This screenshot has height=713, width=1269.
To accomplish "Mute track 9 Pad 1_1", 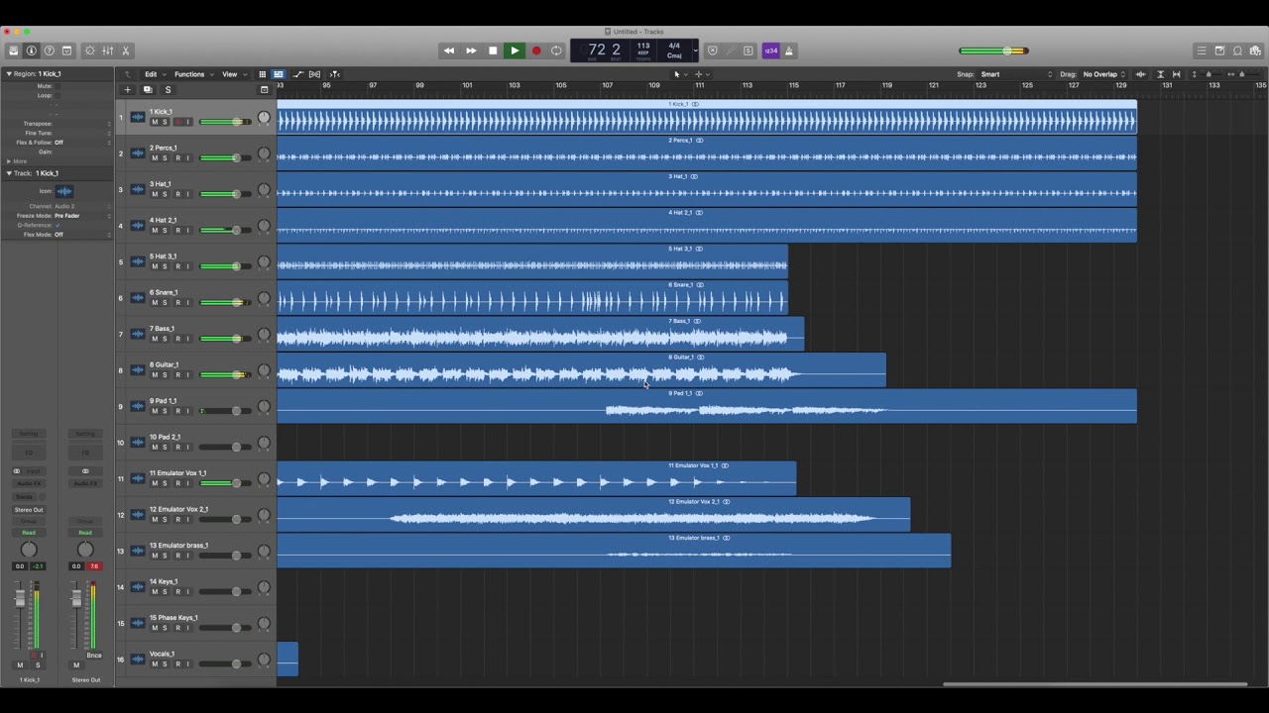I will tap(154, 411).
